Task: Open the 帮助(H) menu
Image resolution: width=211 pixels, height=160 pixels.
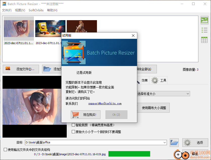Action: coord(52,10)
